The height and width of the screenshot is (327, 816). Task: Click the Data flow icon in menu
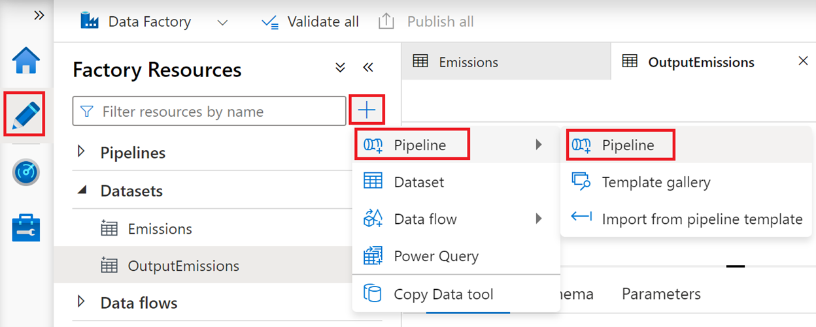[373, 219]
